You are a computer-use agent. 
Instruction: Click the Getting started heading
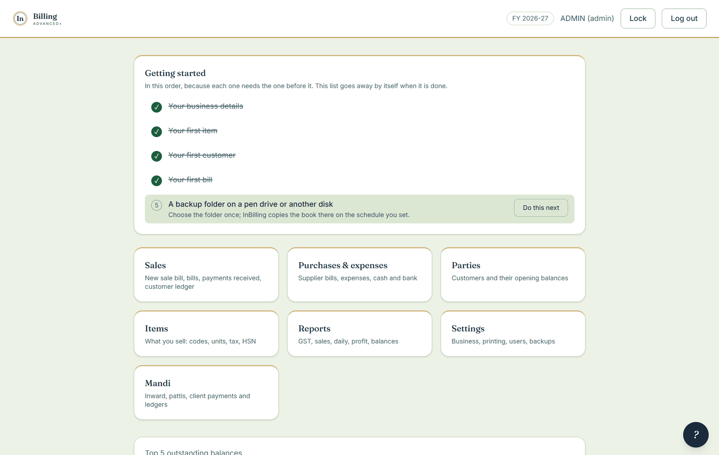point(175,73)
